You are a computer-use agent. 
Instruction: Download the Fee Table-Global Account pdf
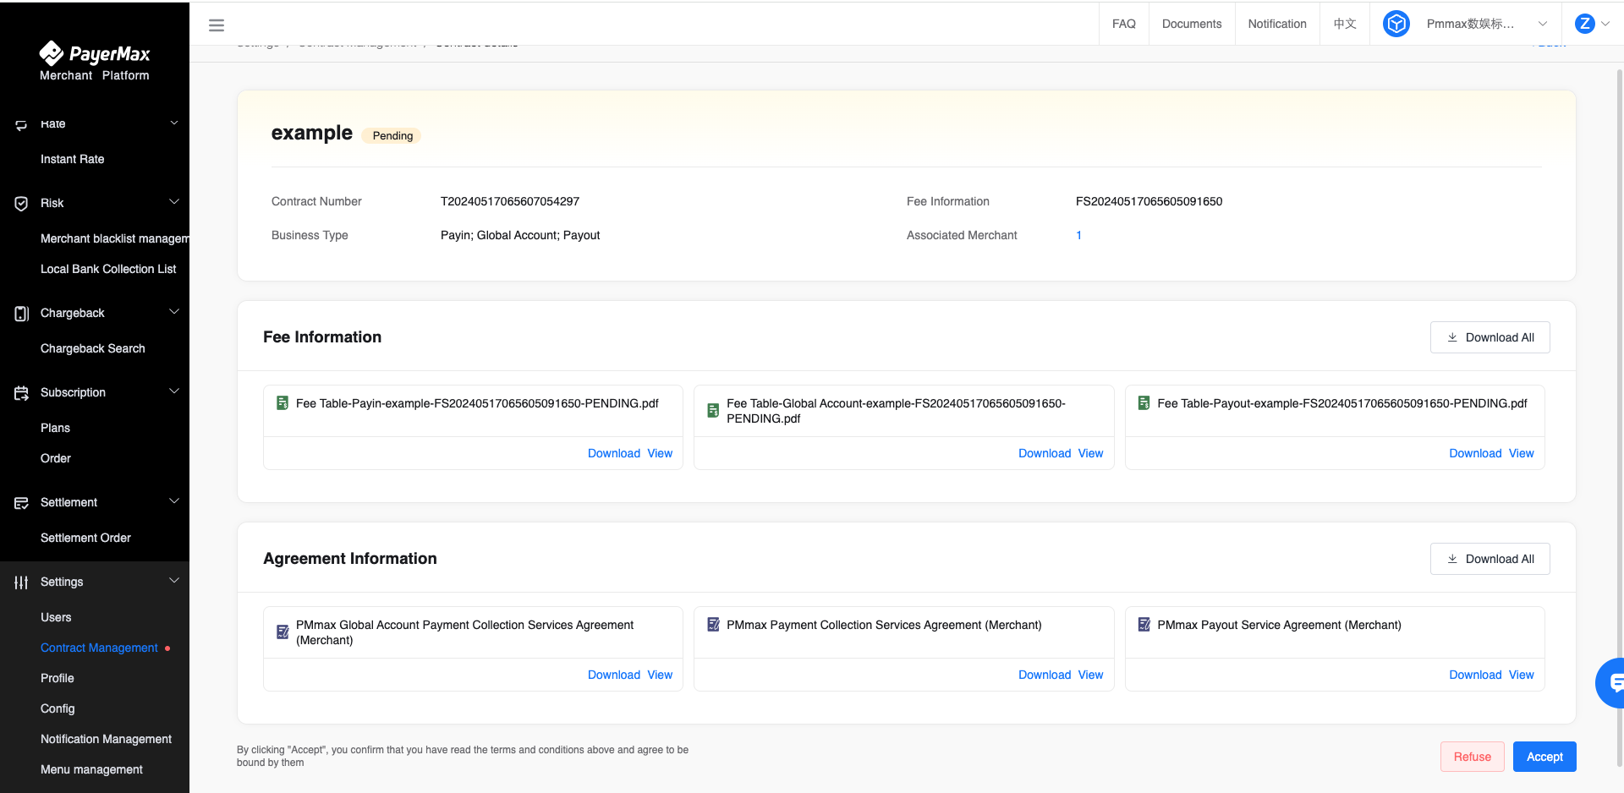coord(1045,453)
